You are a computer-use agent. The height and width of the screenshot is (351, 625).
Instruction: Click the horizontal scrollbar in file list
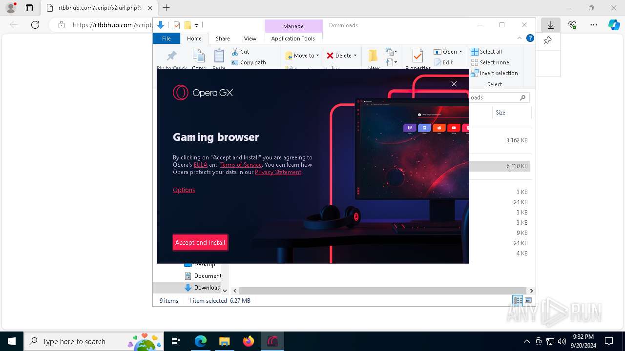pos(382,291)
